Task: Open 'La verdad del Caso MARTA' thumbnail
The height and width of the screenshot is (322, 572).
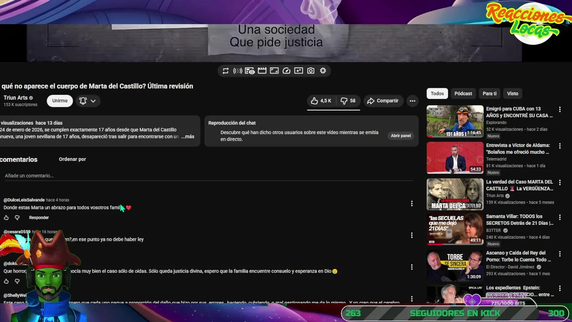Action: (x=455, y=195)
